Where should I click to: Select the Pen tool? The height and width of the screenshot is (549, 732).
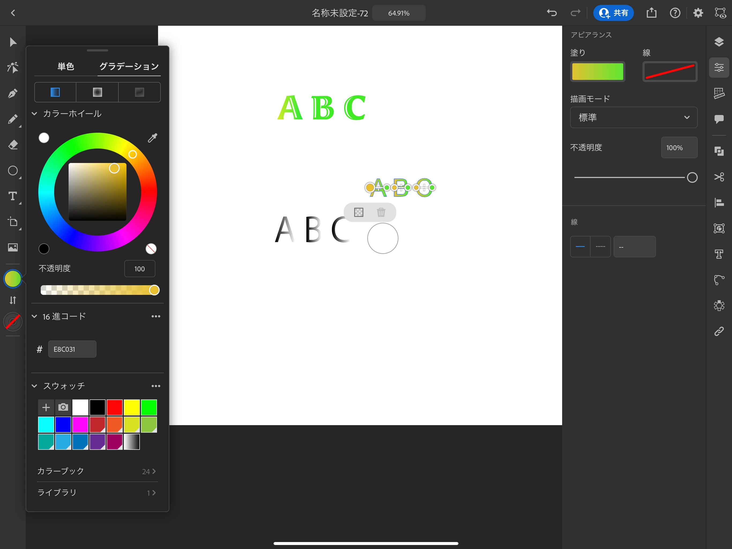(13, 94)
